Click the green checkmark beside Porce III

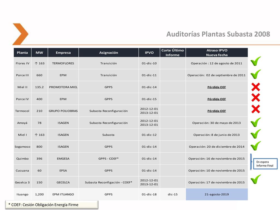256,74
